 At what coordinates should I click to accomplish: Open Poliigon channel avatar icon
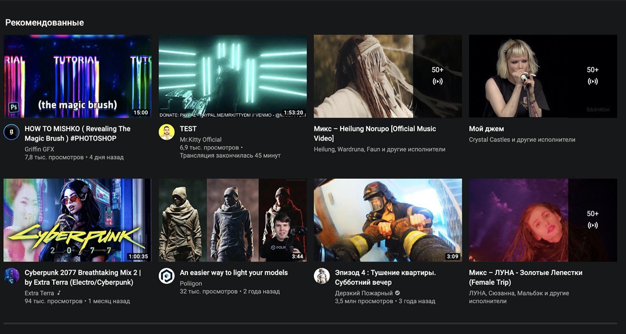coord(166,276)
